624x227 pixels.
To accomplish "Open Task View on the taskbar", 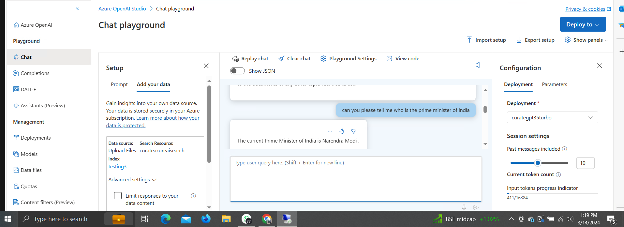I will 145,219.
